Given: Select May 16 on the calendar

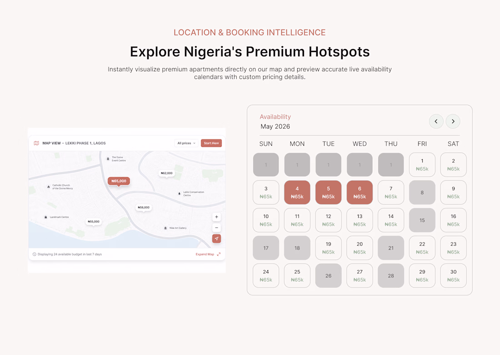Looking at the screenshot, I should click(x=454, y=220).
